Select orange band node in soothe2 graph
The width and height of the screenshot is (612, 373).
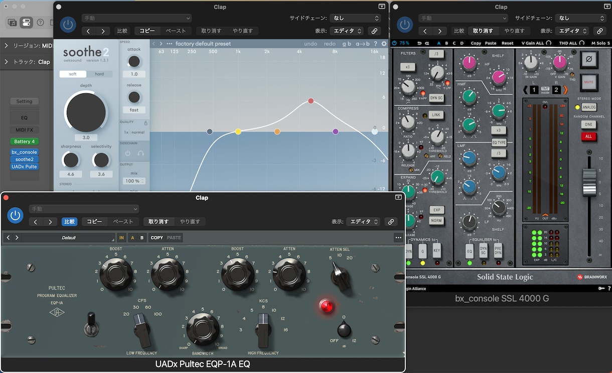click(x=277, y=132)
